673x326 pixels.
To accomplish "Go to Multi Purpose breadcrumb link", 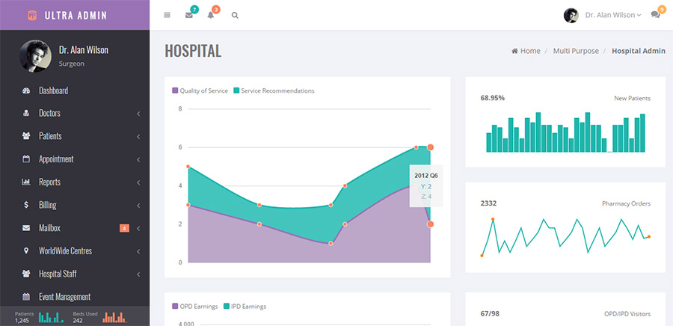I will click(576, 51).
